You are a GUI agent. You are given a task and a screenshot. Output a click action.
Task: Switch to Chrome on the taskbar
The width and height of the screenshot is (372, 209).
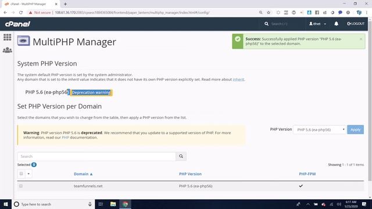pos(126,204)
